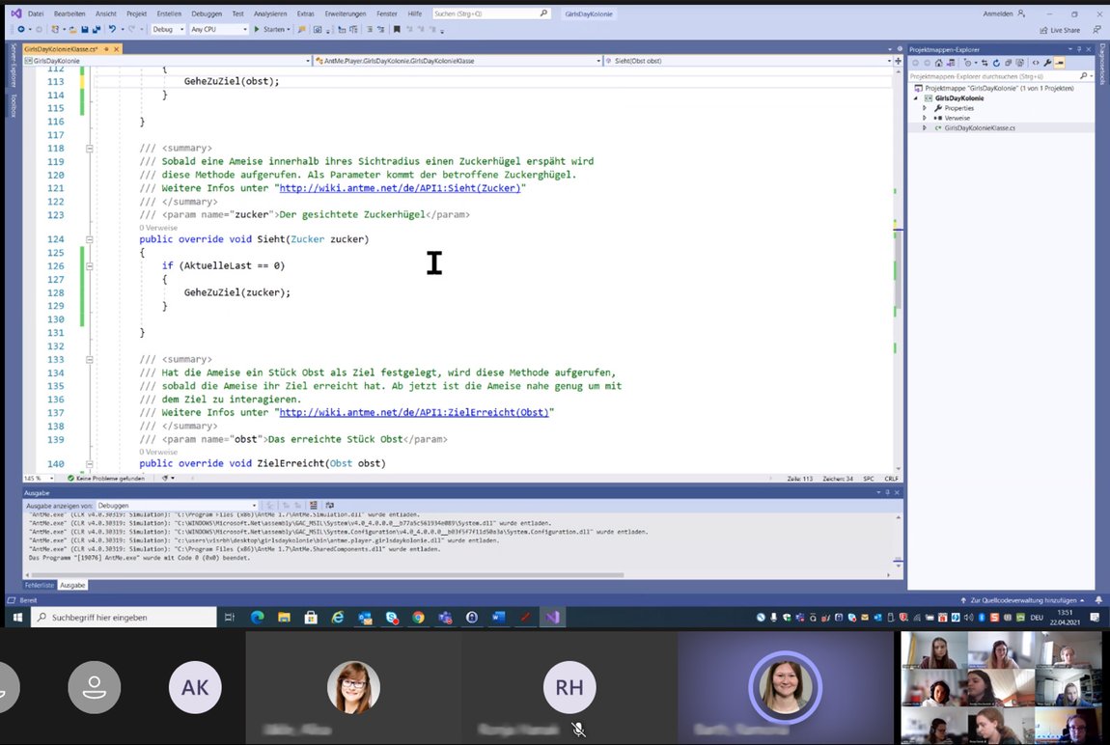Screen dimensions: 1110x745
Task: Click the code editor vertical scrollbar
Action: click(x=899, y=268)
